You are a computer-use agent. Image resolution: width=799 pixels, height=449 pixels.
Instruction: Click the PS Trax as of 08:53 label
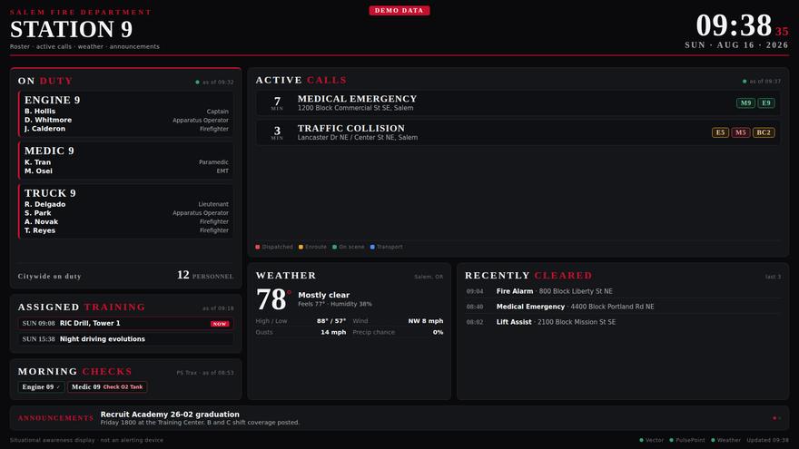click(205, 373)
